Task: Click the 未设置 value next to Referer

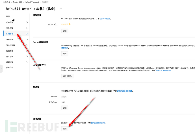Action: click(x=64, y=96)
